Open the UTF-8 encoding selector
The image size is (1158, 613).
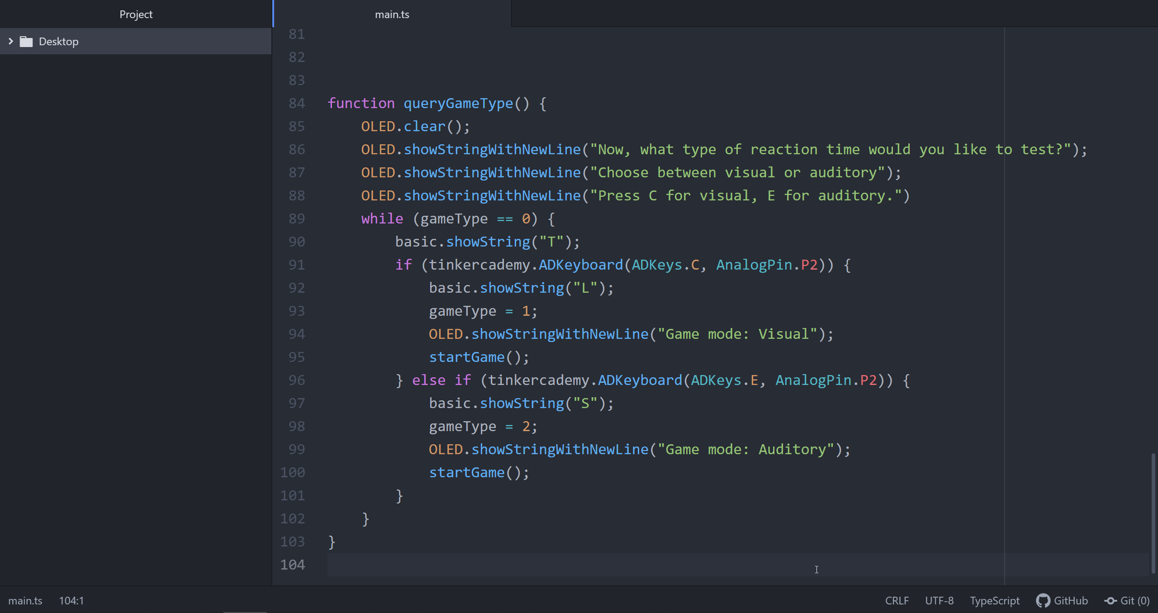tap(939, 600)
